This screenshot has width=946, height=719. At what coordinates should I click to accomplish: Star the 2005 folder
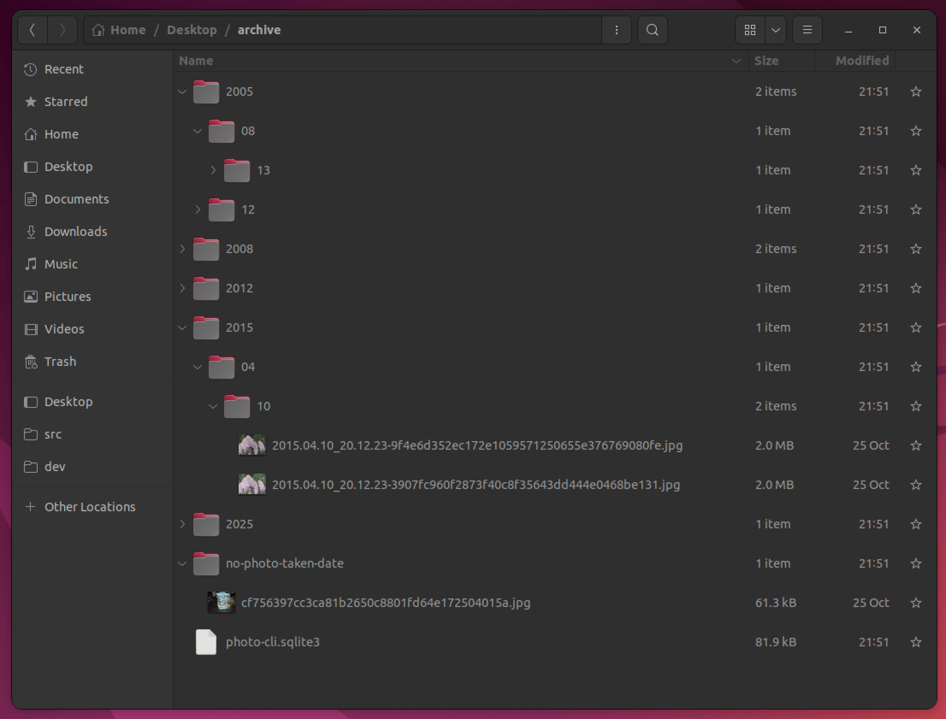(916, 91)
